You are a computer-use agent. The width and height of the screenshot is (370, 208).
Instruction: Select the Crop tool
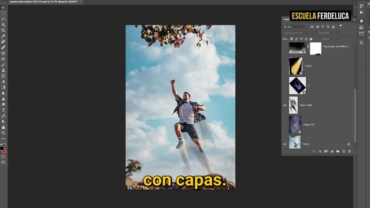(3, 31)
